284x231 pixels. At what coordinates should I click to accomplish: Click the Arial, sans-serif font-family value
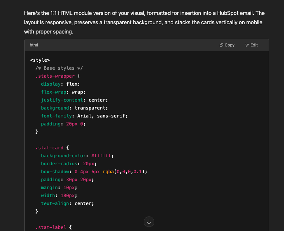click(102, 116)
